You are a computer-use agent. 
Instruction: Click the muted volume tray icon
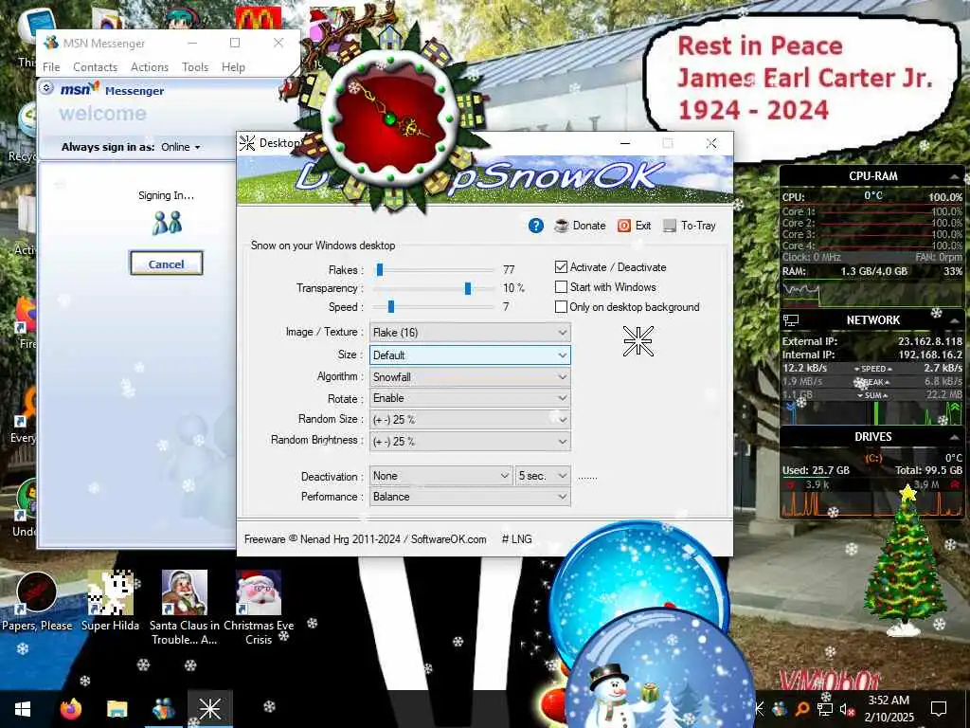point(847,709)
